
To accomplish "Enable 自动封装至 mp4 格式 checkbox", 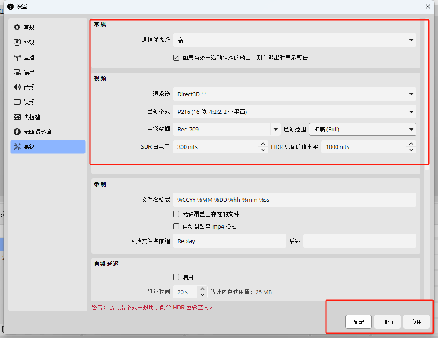I will tap(176, 226).
